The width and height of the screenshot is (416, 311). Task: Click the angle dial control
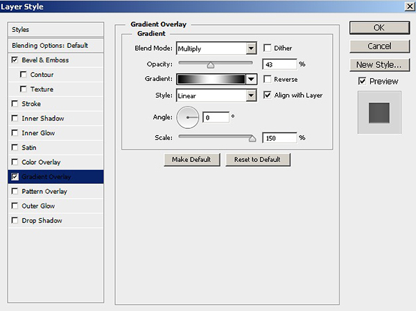[188, 118]
